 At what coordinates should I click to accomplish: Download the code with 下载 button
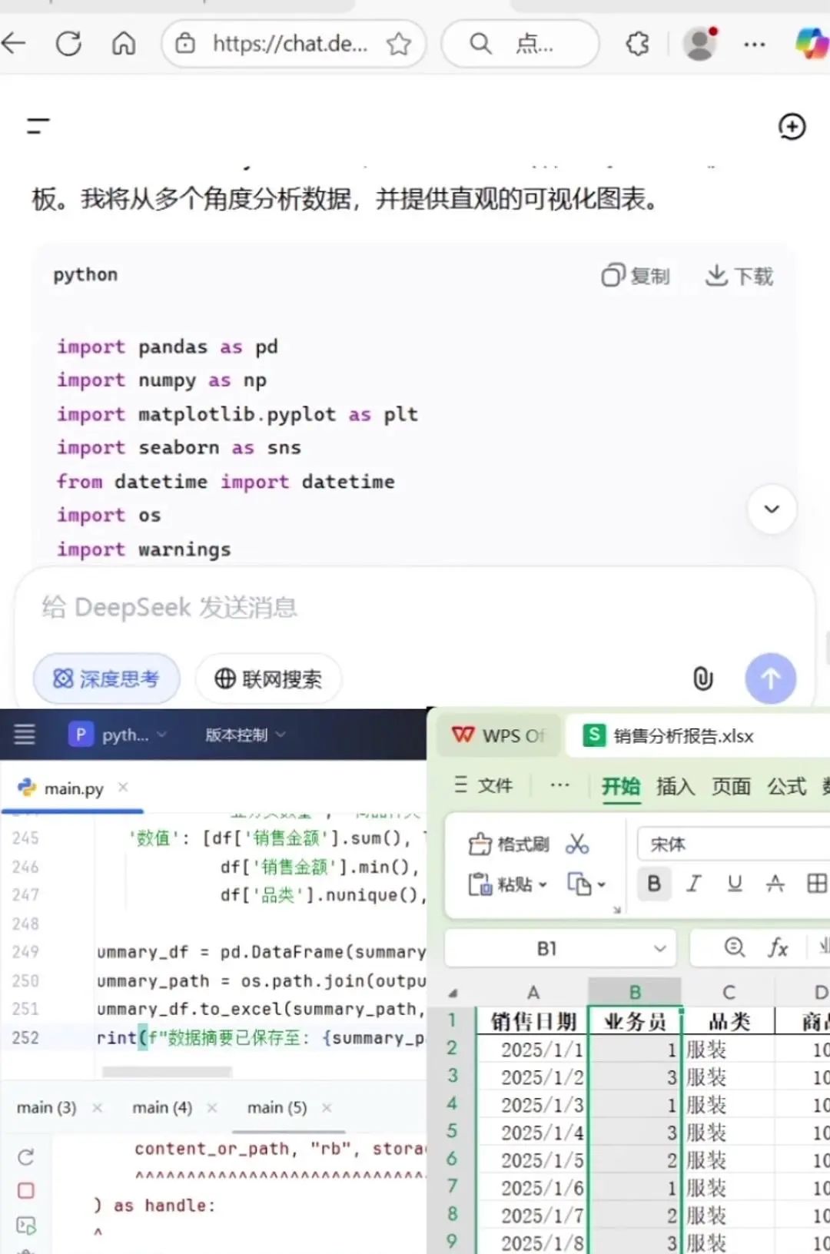coord(739,276)
